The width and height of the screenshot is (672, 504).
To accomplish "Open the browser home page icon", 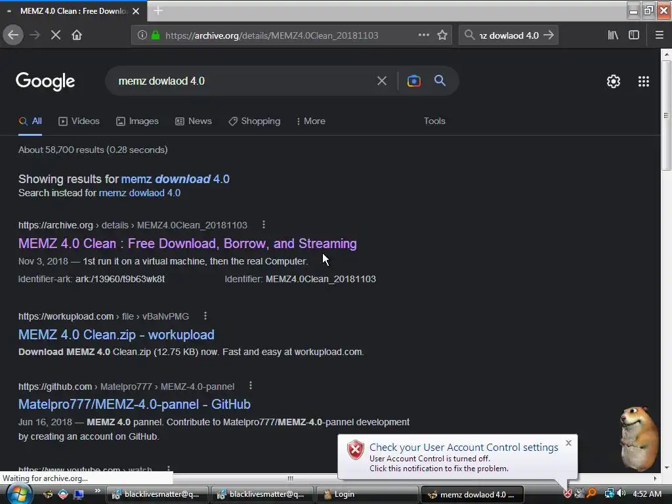I will click(77, 35).
